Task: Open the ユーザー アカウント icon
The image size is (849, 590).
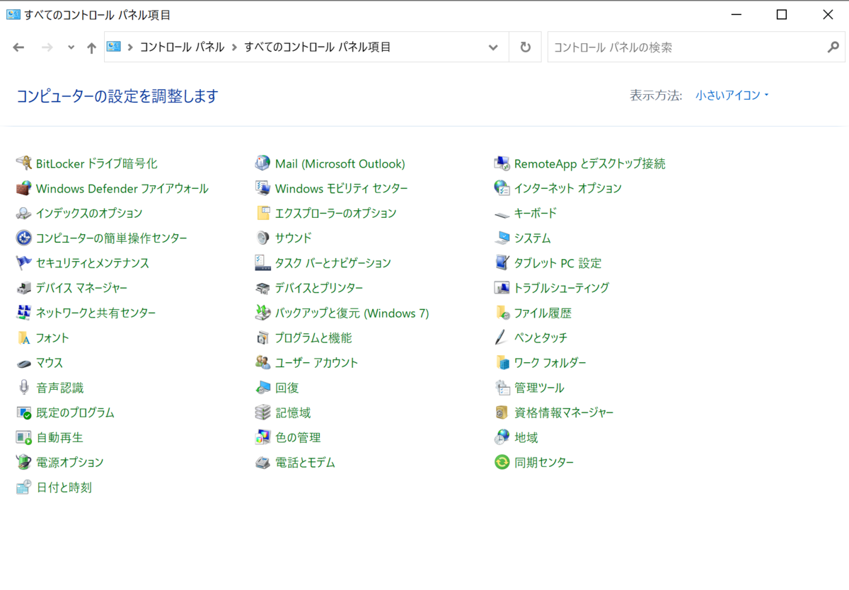Action: (263, 363)
